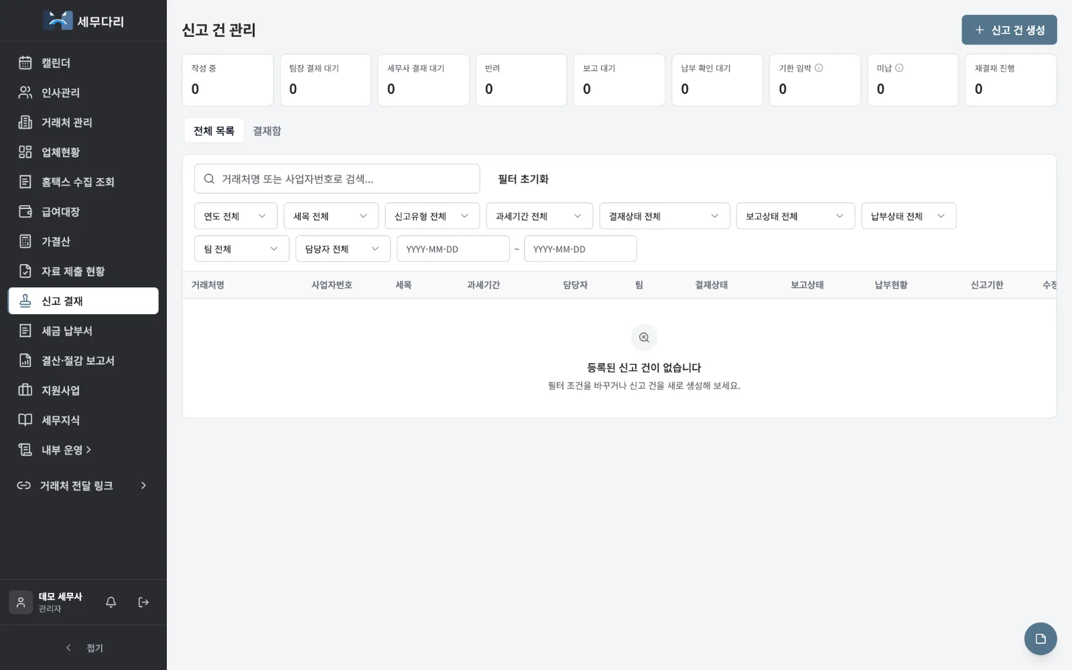The width and height of the screenshot is (1072, 670).
Task: Click the info icon next to 미납
Action: [899, 68]
